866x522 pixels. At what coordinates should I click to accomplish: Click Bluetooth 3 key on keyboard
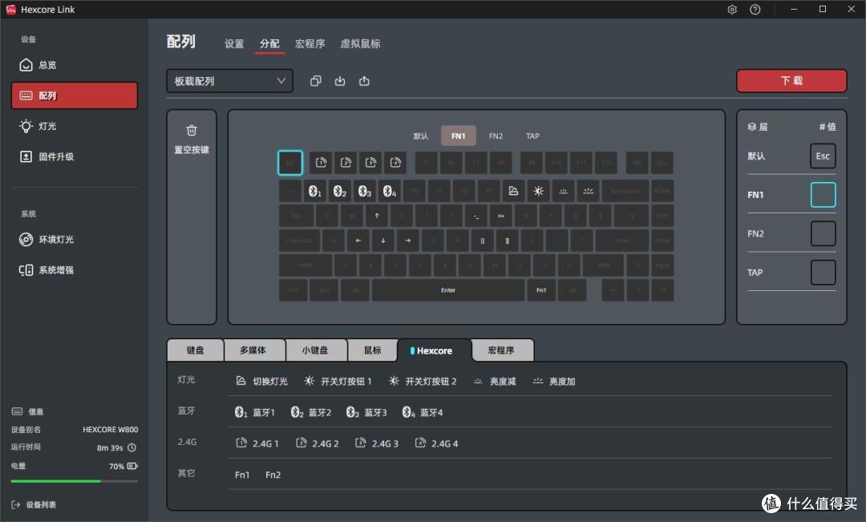(x=365, y=191)
